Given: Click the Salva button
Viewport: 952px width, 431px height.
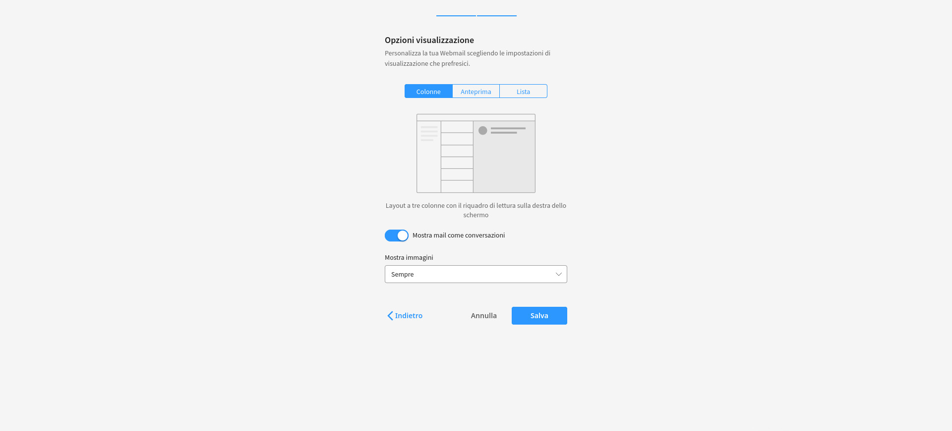Looking at the screenshot, I should point(539,316).
